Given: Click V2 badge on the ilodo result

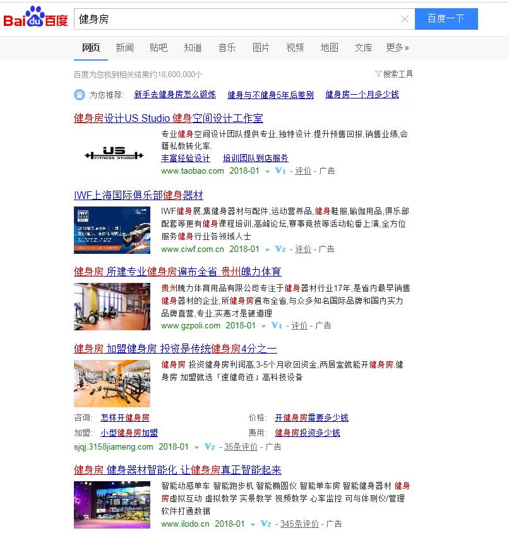Looking at the screenshot, I should point(265,524).
